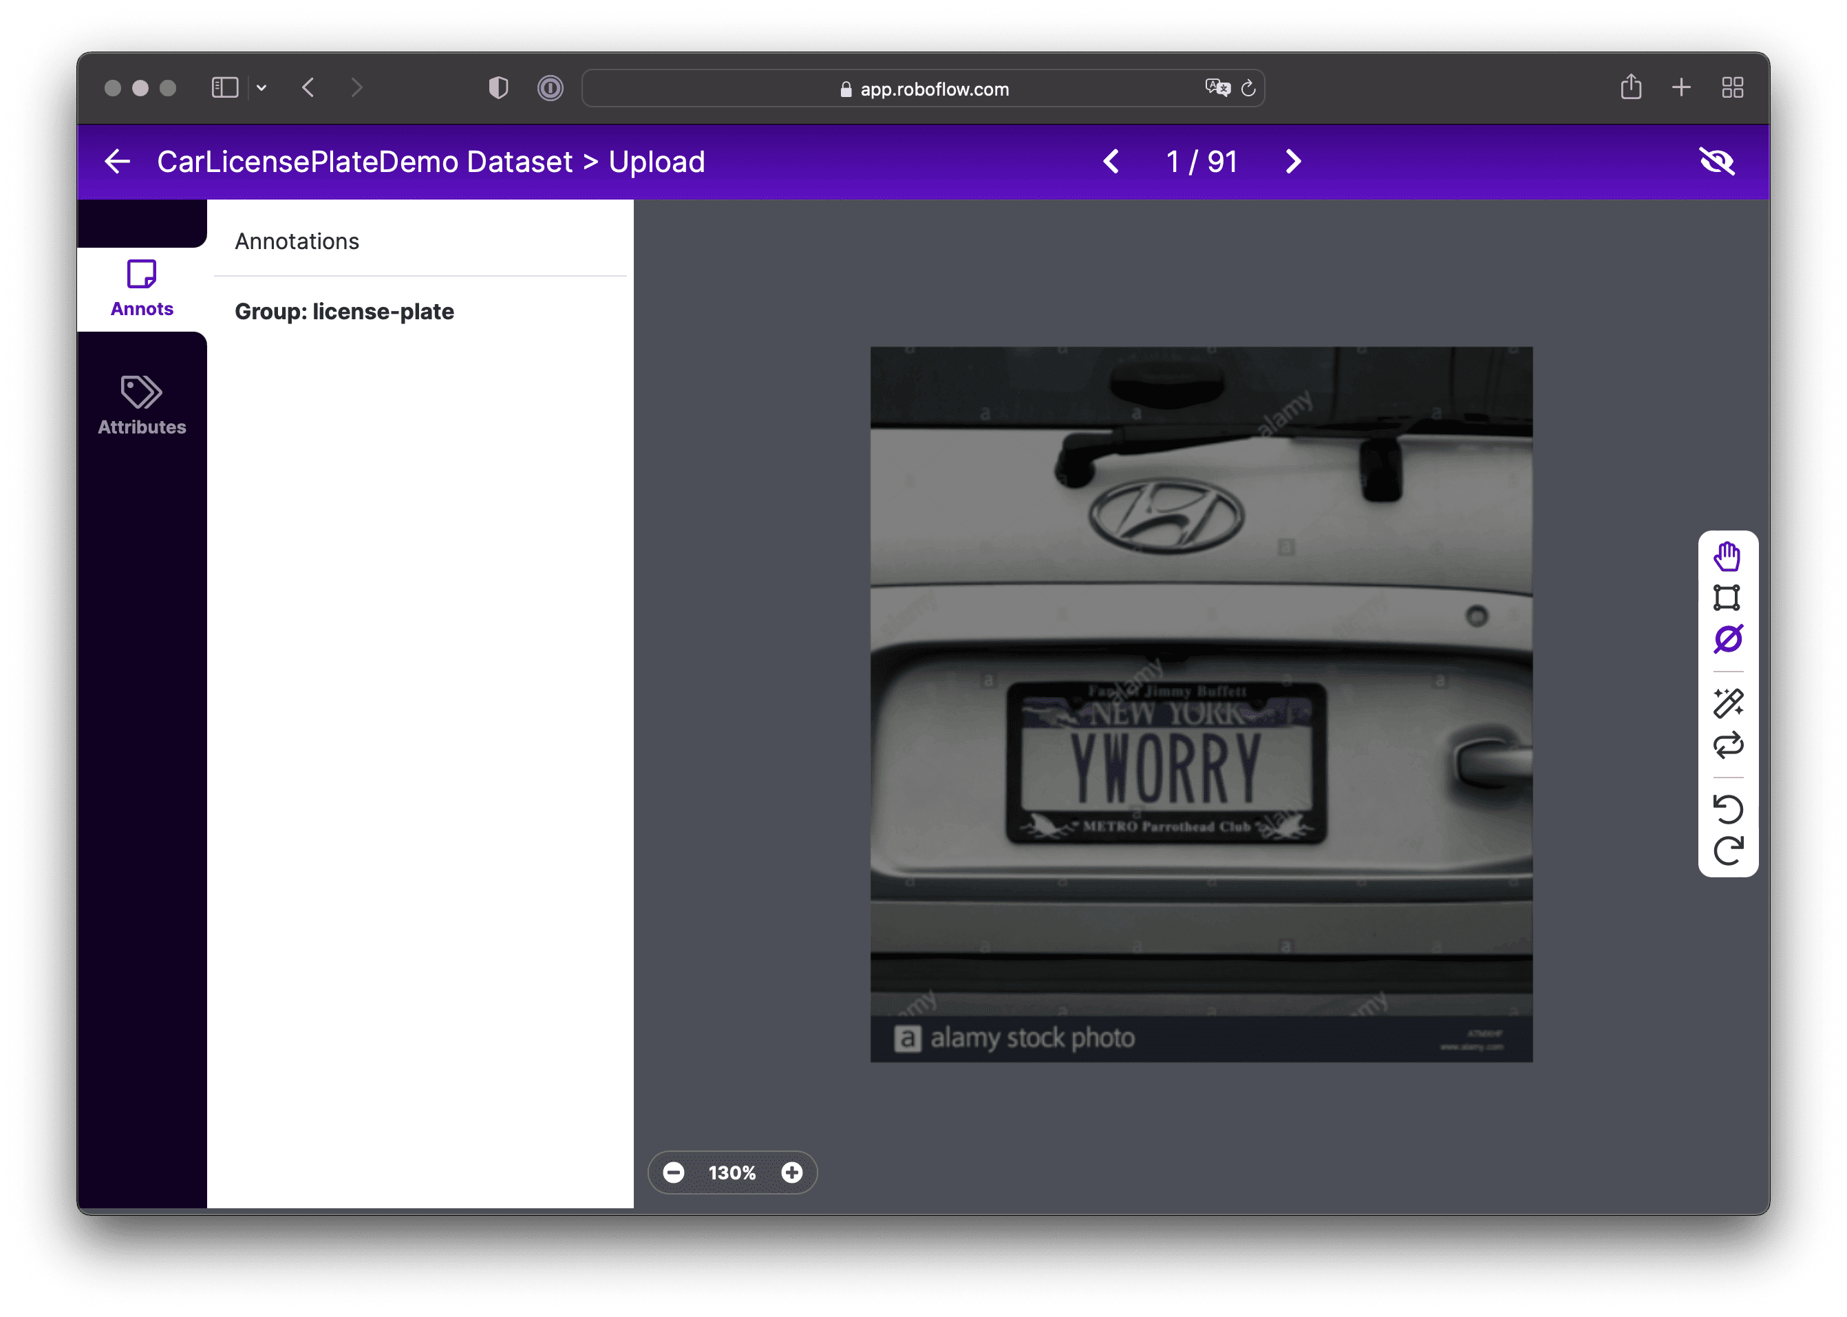Go to the previous image
Viewport: 1847px width, 1317px height.
1111,162
